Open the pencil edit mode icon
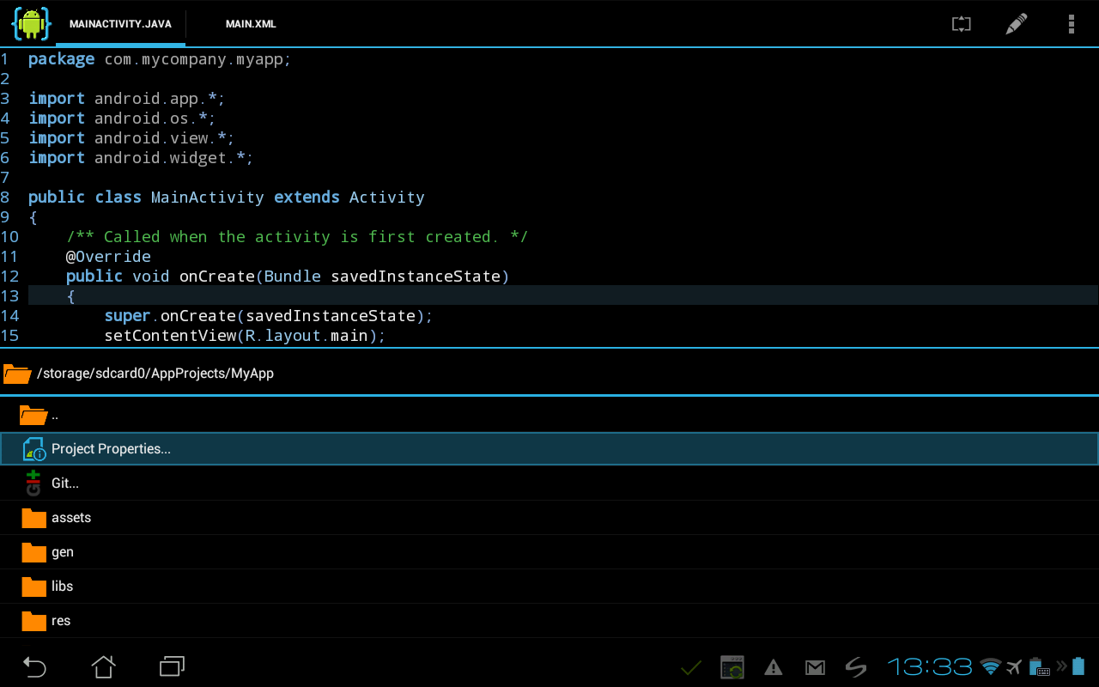 click(x=1016, y=24)
